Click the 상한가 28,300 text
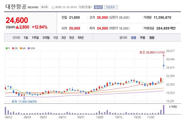The image size is (181, 120). (x=119, y=17)
